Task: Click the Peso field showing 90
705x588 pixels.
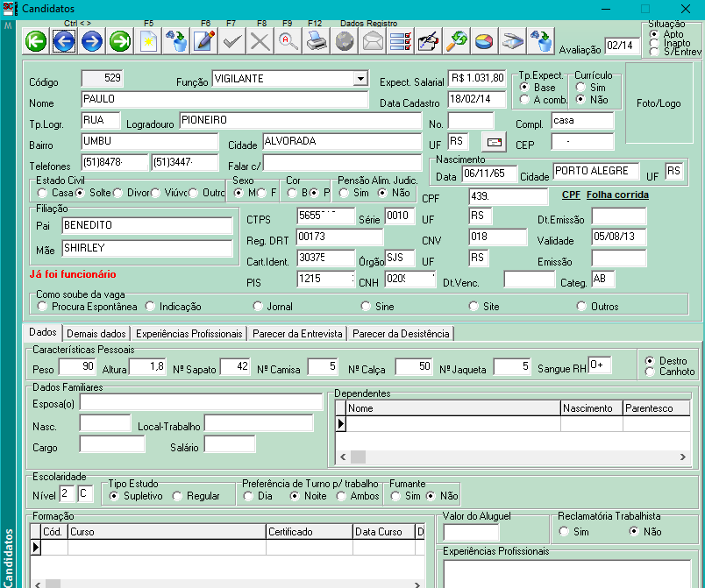Action: tap(77, 367)
